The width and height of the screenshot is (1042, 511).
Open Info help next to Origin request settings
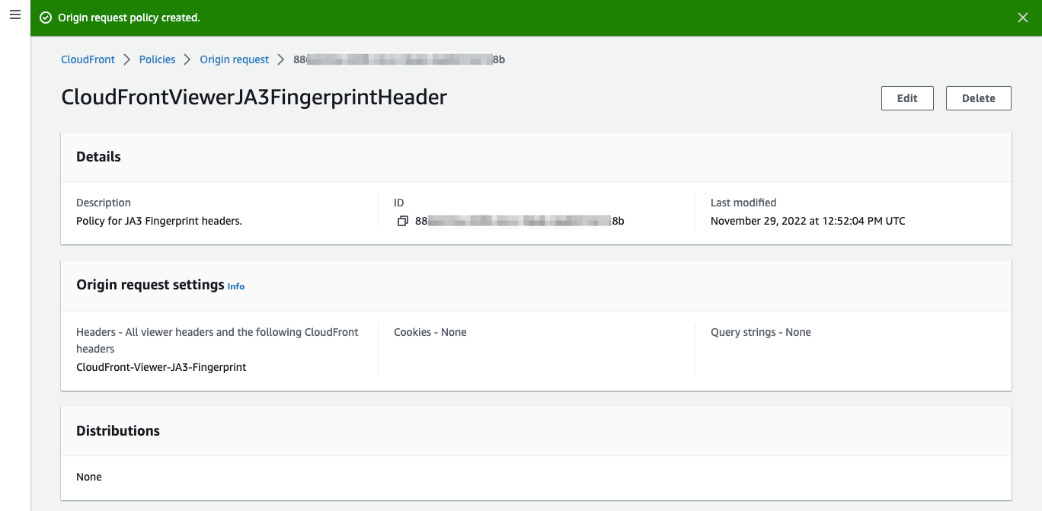236,286
